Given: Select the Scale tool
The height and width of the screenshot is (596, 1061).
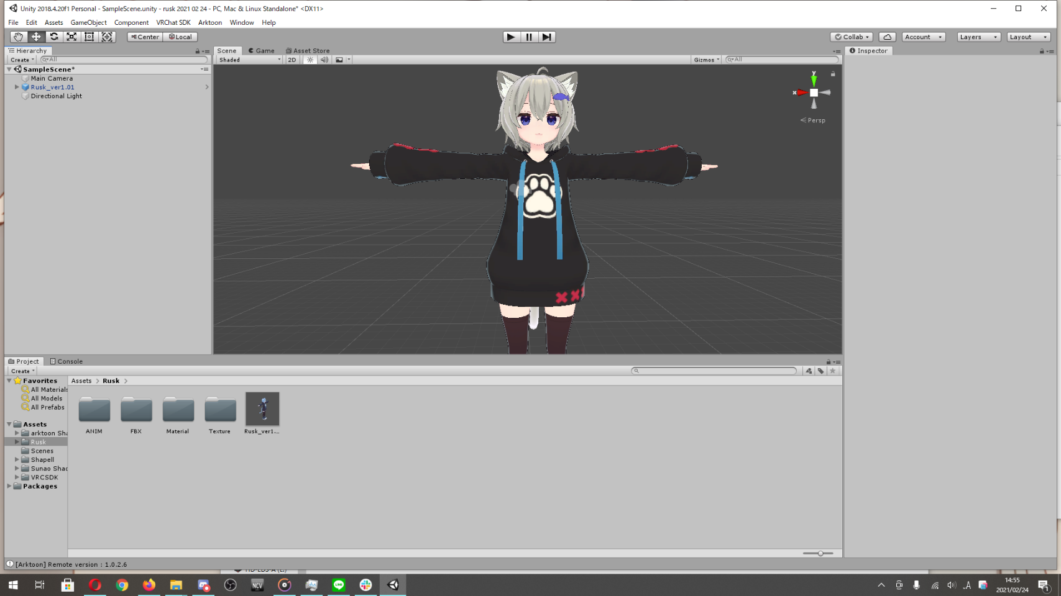Looking at the screenshot, I should pos(71,37).
